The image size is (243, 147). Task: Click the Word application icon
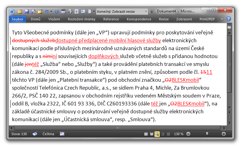[x=12, y=12]
